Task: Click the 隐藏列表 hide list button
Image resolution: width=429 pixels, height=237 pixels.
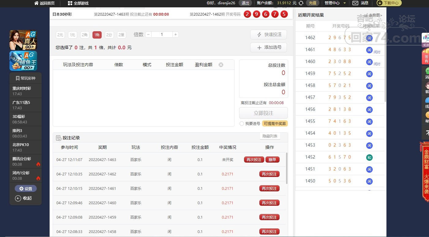Action: click(270, 136)
